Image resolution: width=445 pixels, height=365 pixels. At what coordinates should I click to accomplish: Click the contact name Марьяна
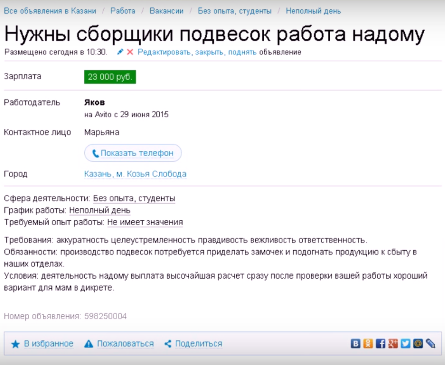102,132
